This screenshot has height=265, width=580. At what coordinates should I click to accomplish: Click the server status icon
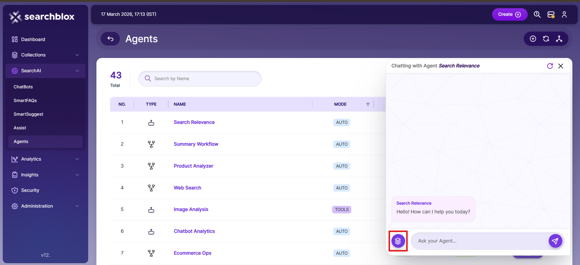pyautogui.click(x=551, y=14)
